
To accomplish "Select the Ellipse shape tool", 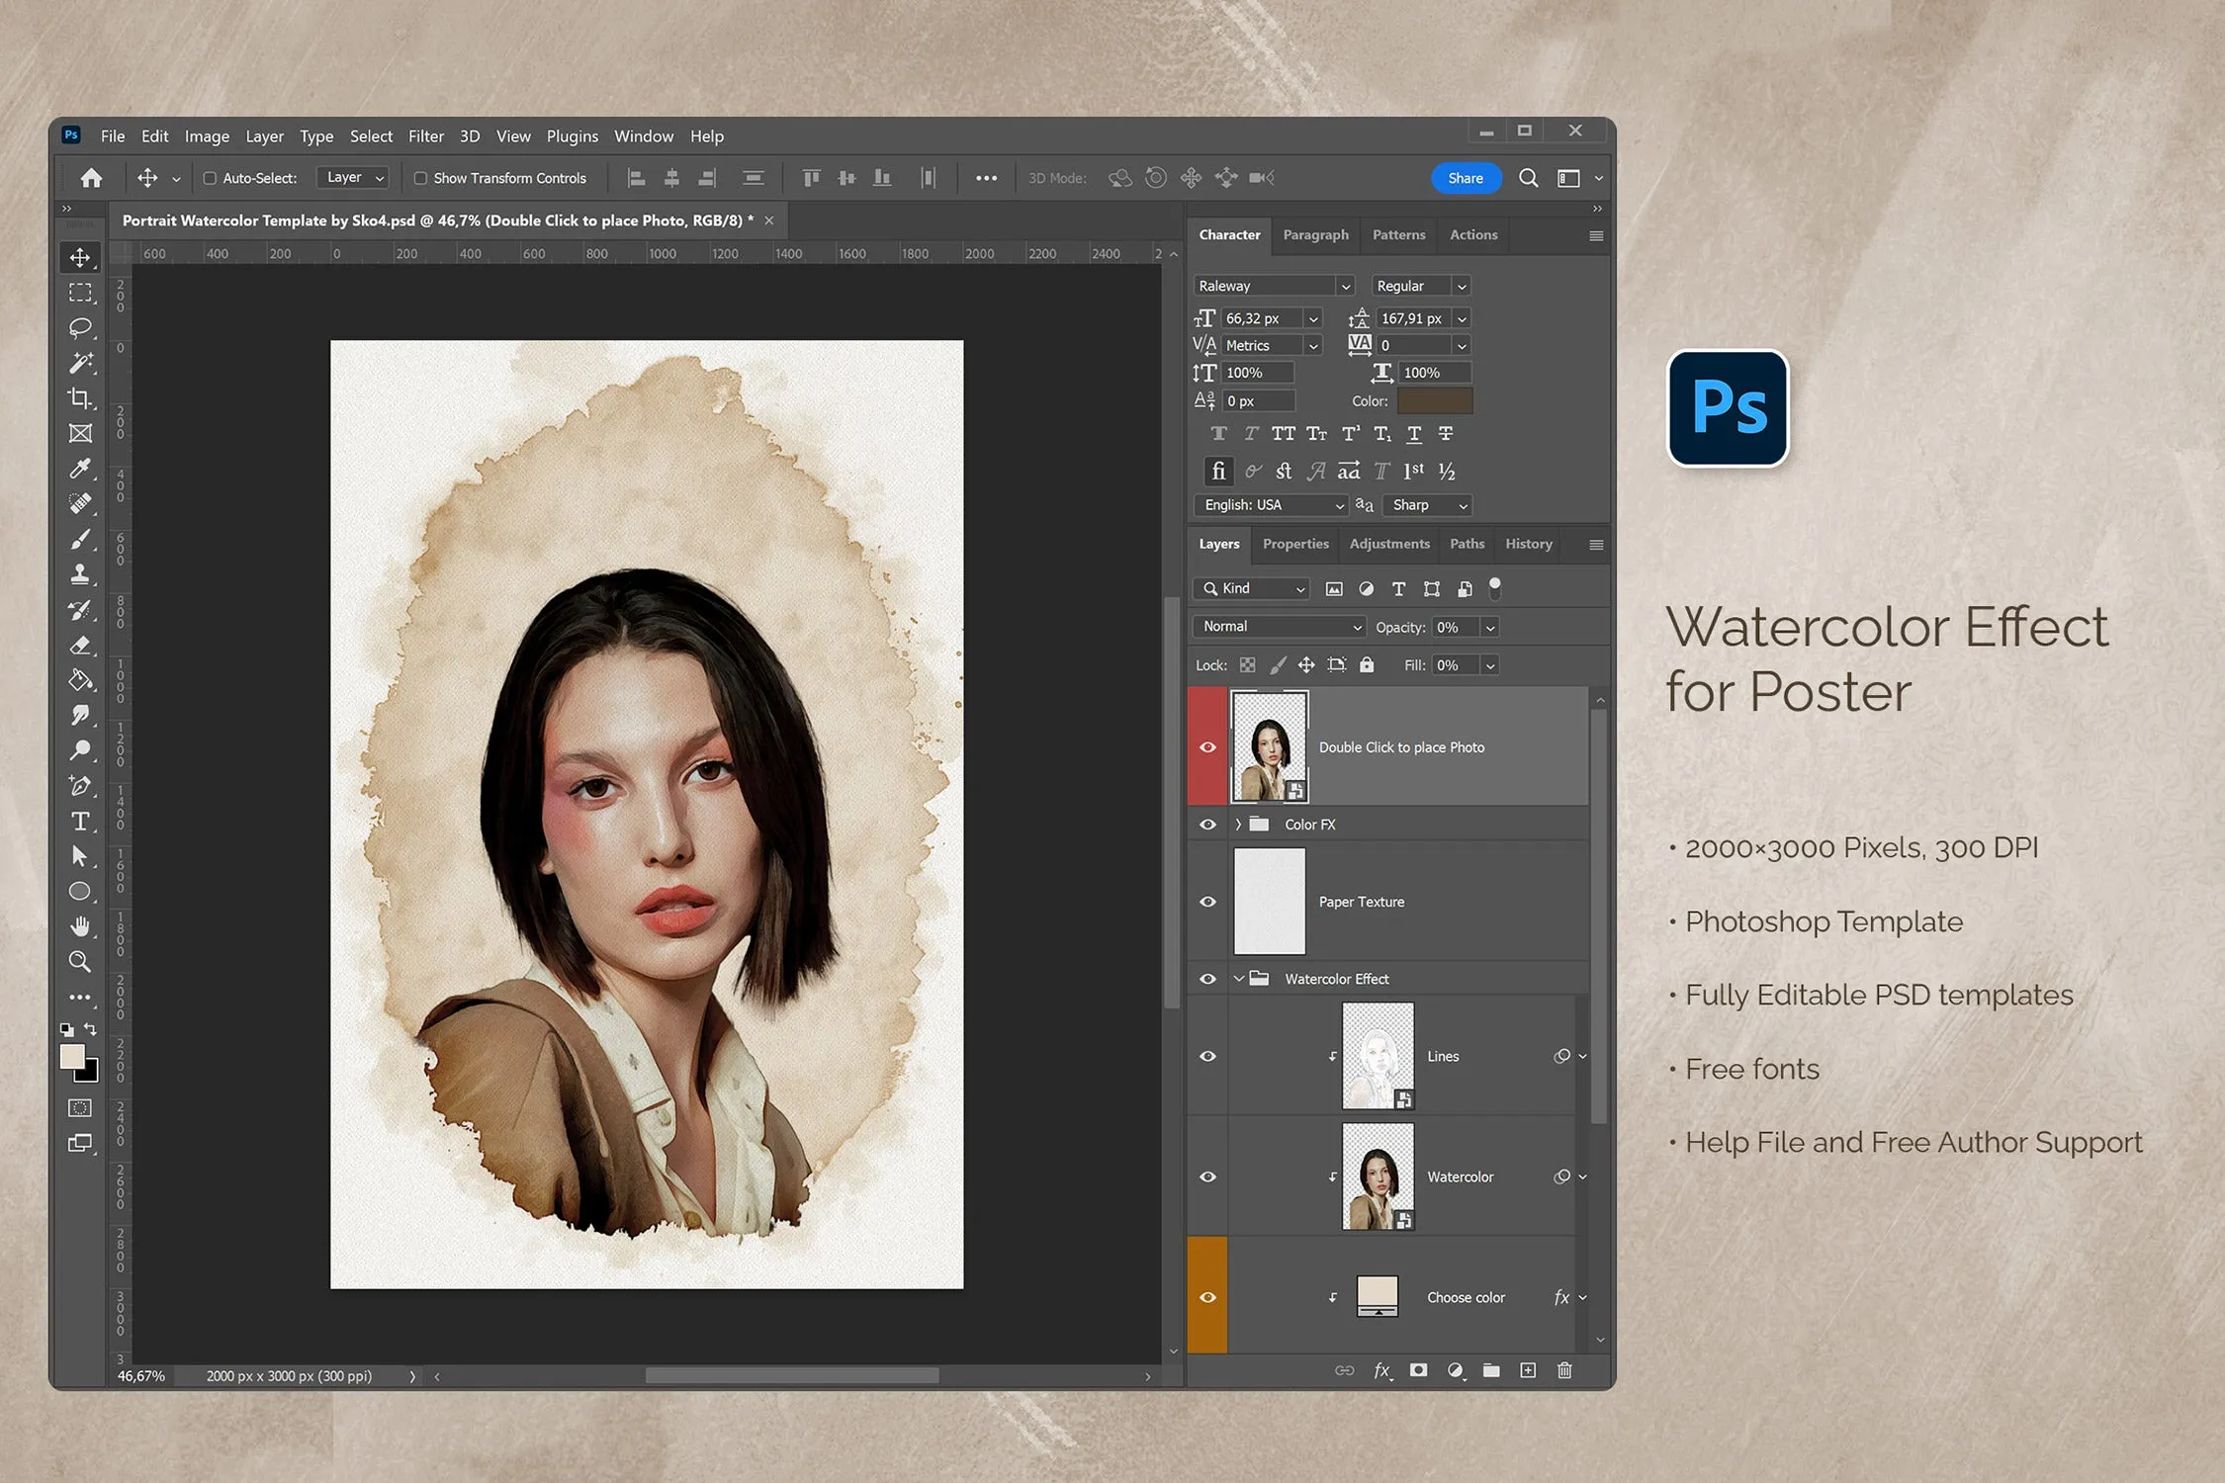I will [x=80, y=892].
